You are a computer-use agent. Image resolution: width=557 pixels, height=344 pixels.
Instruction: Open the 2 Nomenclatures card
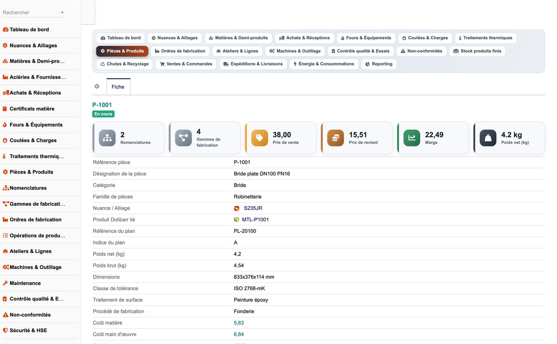pyautogui.click(x=128, y=138)
